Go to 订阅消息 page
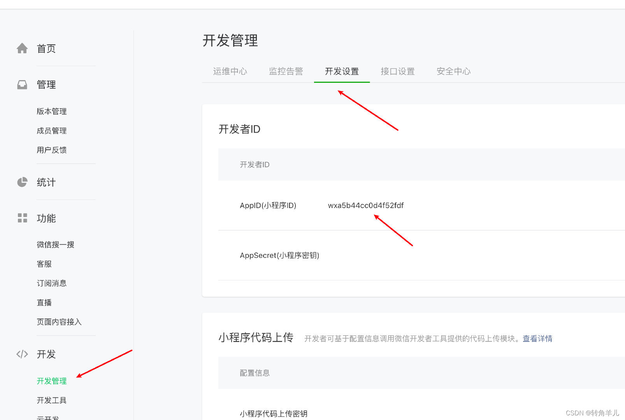Screen dimensions: 625x420 tap(52, 283)
